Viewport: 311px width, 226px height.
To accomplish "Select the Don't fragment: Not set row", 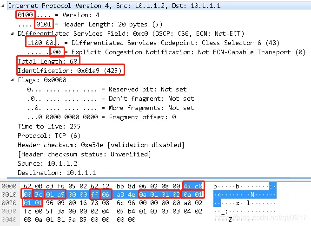I will click(x=111, y=99).
